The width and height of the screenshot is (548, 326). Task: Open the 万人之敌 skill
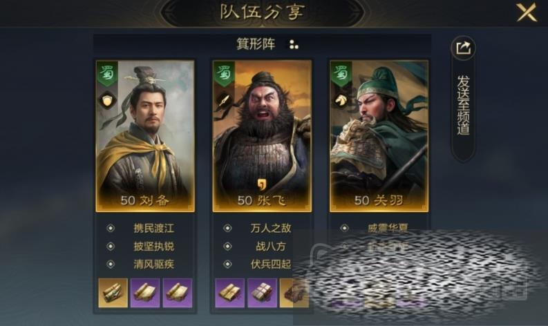pyautogui.click(x=270, y=228)
